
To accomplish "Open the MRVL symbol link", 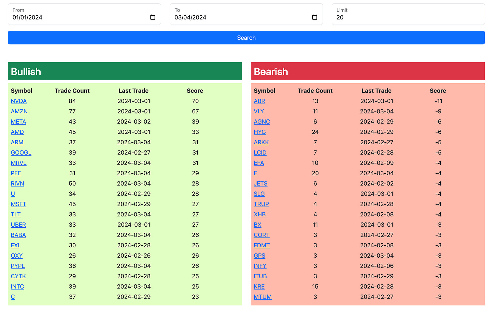I will click(18, 163).
